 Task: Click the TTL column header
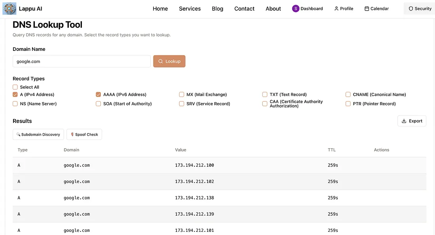pyautogui.click(x=331, y=150)
